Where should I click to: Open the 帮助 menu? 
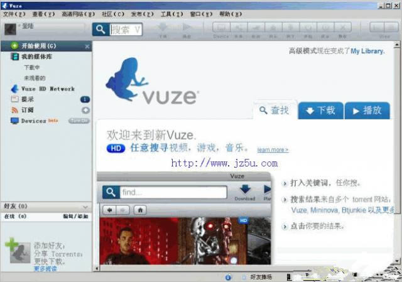coord(231,14)
